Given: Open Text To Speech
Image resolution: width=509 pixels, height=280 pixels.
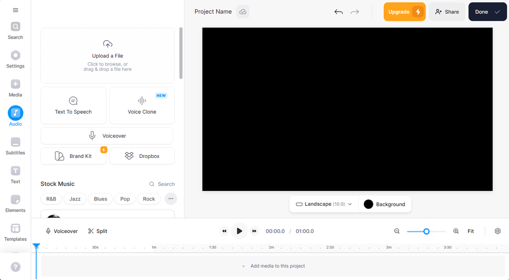Looking at the screenshot, I should pos(73,105).
